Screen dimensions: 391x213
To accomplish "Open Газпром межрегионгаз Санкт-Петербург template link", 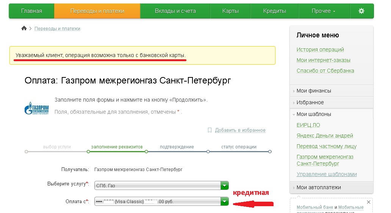I will coord(325,160).
